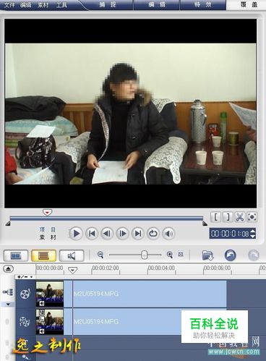Screen dimensions: 266x361
Task: Click the 00:00:06:00 mark on the ruler
Action: click(217, 268)
